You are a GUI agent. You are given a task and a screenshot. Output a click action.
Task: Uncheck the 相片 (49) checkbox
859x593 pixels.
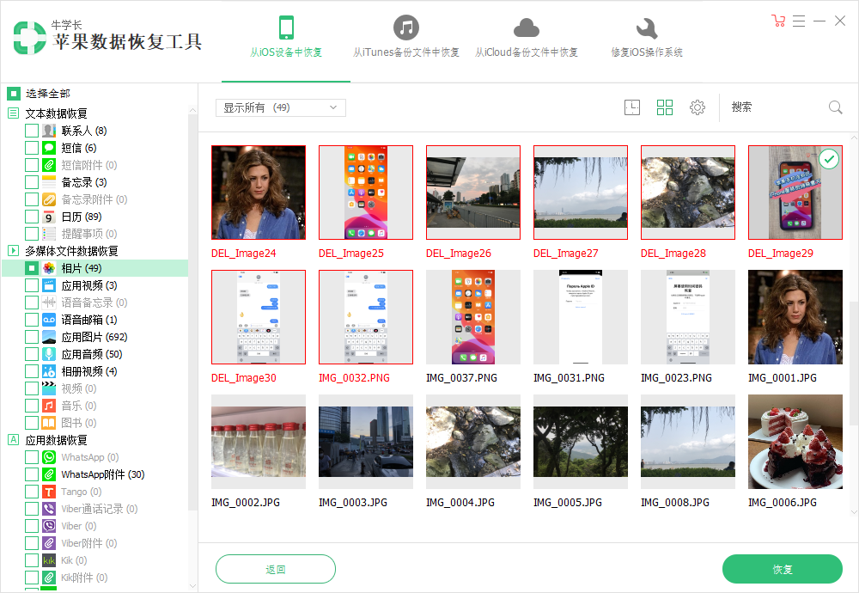(x=32, y=268)
